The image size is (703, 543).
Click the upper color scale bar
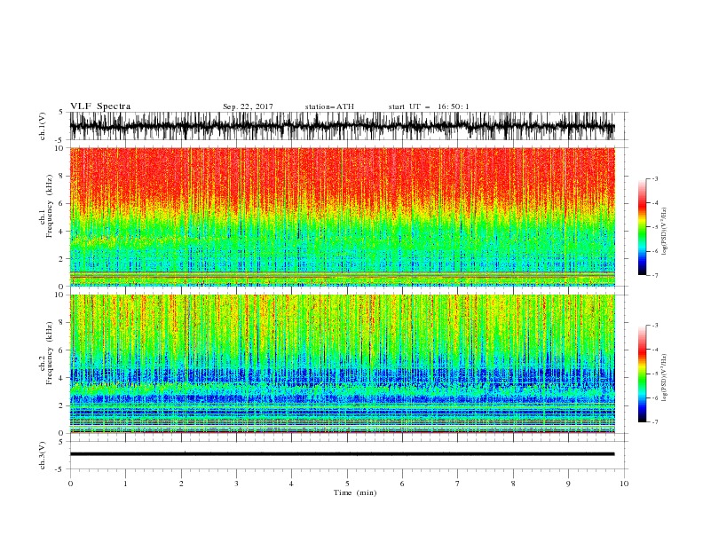click(642, 227)
